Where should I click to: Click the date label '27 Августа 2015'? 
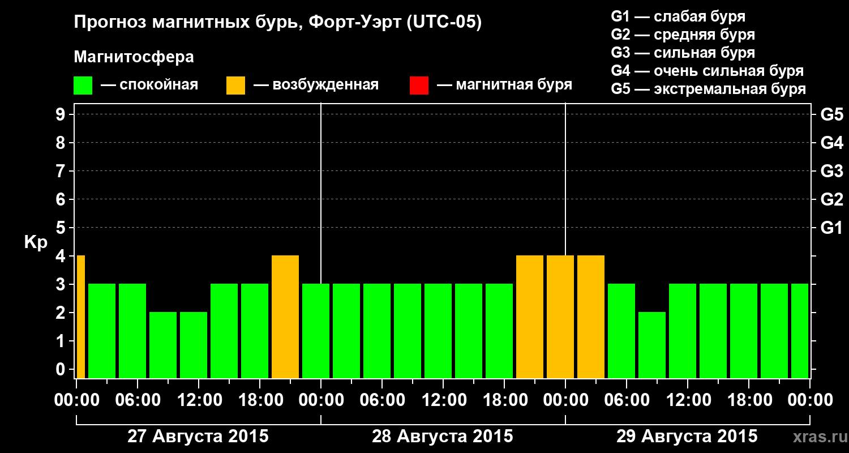[198, 437]
